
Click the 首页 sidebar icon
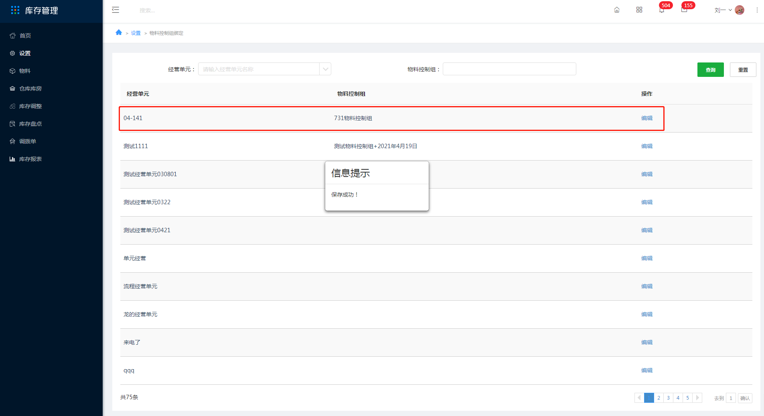pos(12,36)
